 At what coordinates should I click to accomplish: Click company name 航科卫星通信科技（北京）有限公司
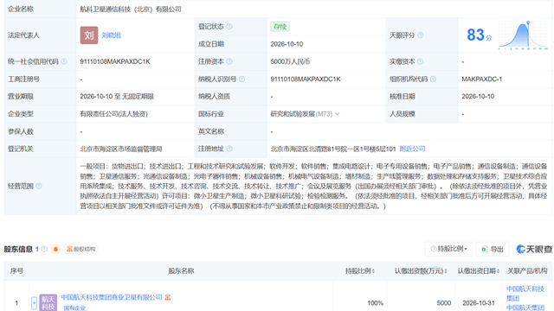131,10
